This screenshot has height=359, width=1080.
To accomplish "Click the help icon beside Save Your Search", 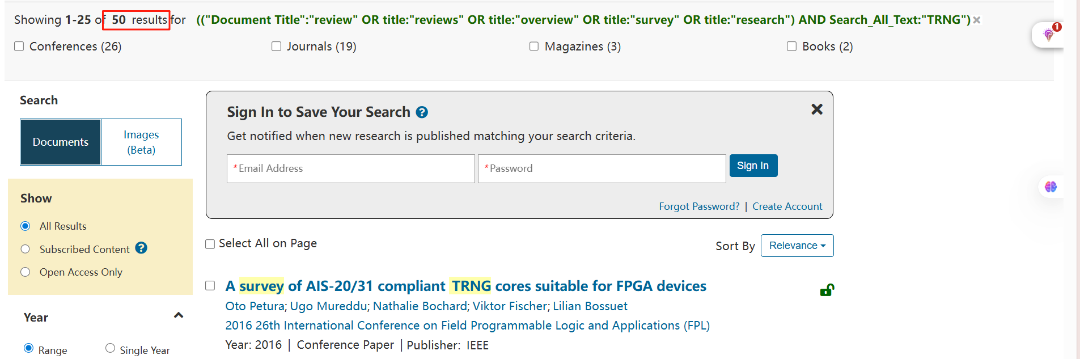I will pos(422,112).
